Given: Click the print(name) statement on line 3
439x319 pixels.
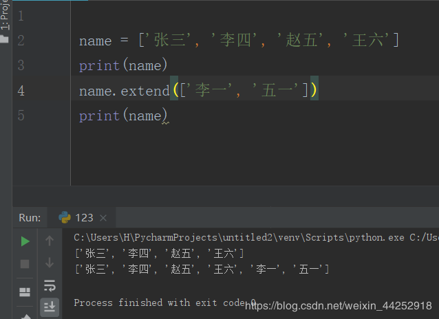Looking at the screenshot, I should (123, 65).
